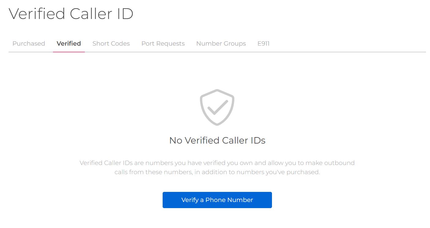Go to the Port Requests tab
Screen dimensions: 430x228
click(163, 43)
